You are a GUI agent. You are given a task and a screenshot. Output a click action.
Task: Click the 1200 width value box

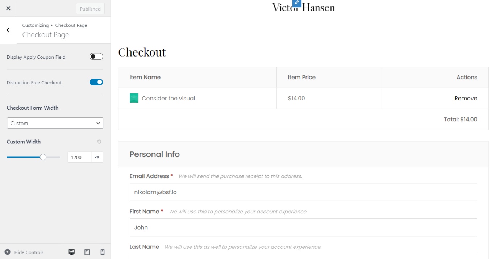(x=79, y=157)
